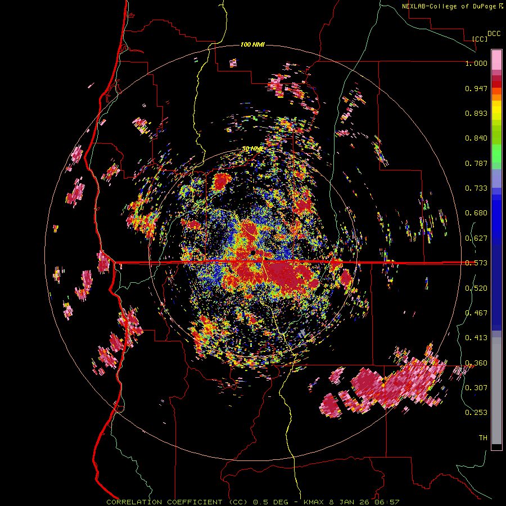Click the 0.627 scale value
506x506 pixels.
[476, 238]
